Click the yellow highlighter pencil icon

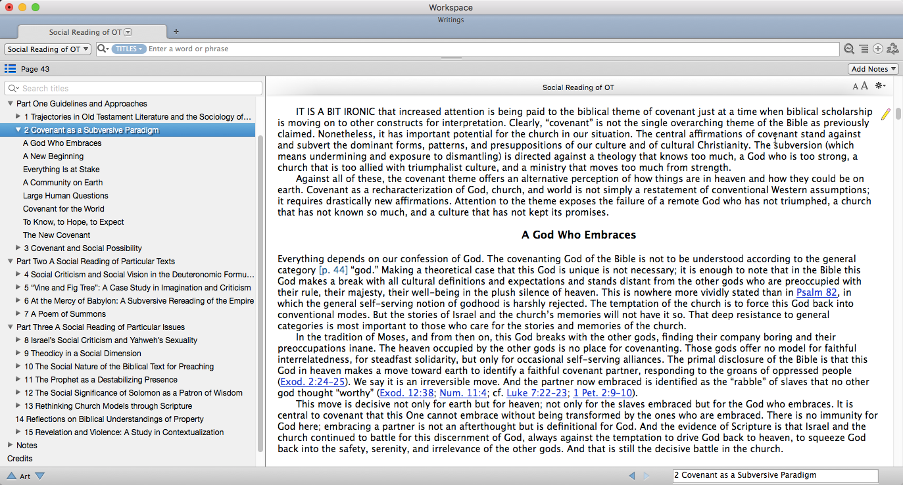point(885,114)
